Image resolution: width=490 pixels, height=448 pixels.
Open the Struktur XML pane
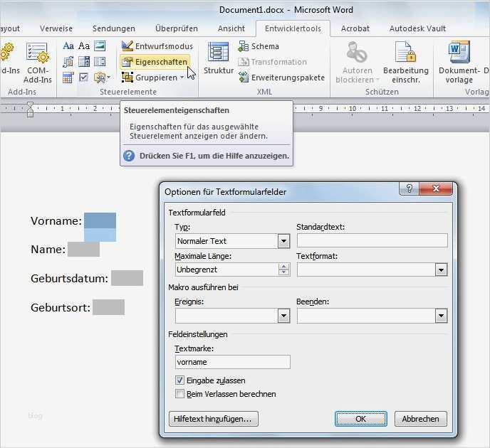tap(219, 58)
